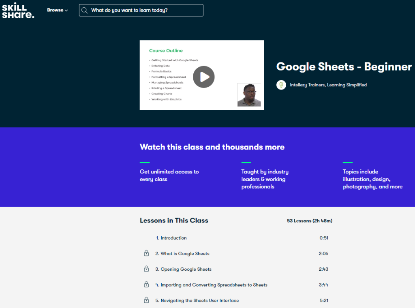Open the Browse dropdown menu

pyautogui.click(x=58, y=10)
